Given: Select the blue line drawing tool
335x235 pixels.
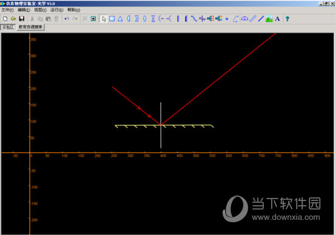Looking at the screenshot, I should 261,19.
